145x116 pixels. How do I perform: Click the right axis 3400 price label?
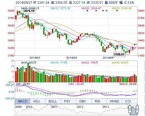point(141,40)
